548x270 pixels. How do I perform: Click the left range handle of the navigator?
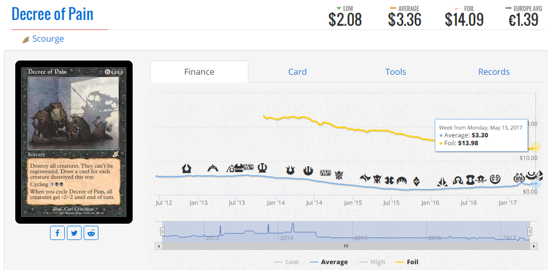click(x=162, y=232)
